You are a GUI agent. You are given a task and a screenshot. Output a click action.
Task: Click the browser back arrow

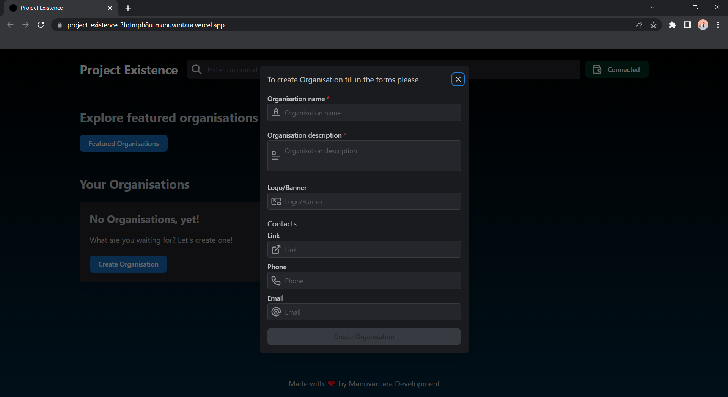click(x=10, y=25)
